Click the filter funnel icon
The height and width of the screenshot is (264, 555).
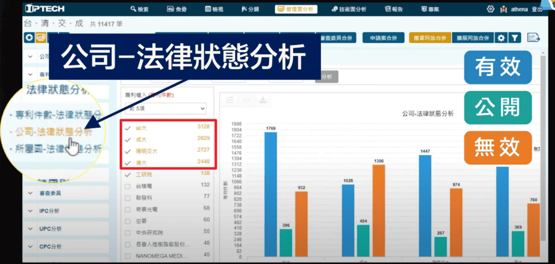pos(515,38)
